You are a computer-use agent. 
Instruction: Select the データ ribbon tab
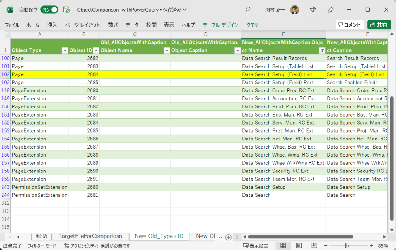(x=132, y=25)
